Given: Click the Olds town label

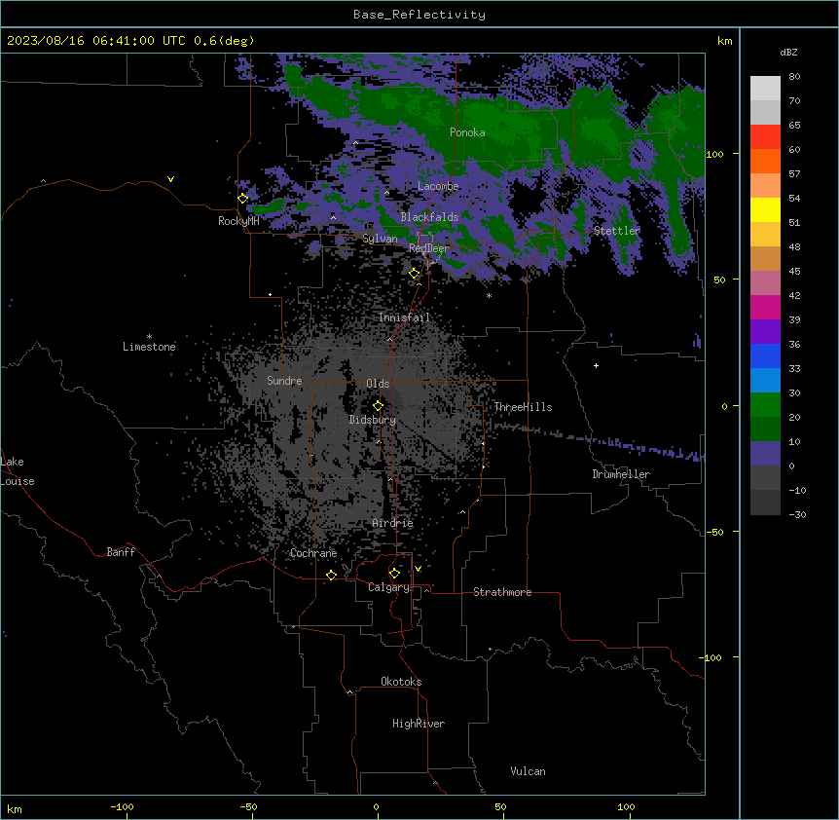Looking at the screenshot, I should (378, 384).
